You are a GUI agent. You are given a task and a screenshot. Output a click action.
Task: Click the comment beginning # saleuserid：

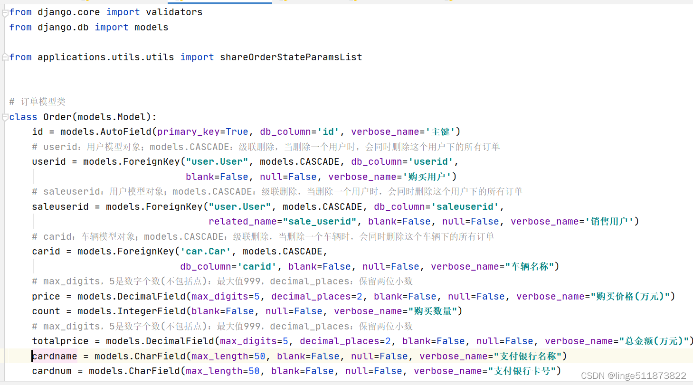click(x=277, y=192)
